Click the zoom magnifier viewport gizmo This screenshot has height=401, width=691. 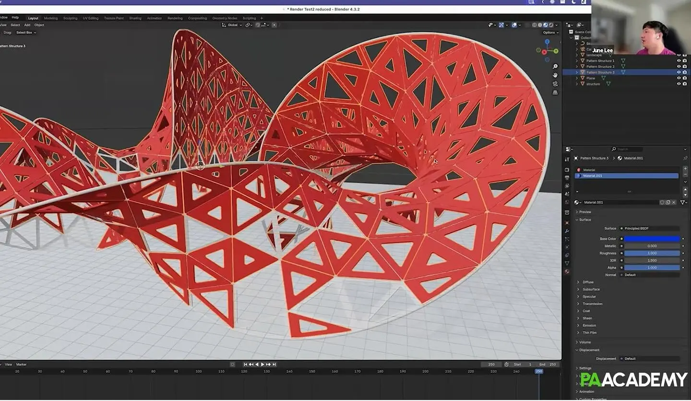click(555, 66)
